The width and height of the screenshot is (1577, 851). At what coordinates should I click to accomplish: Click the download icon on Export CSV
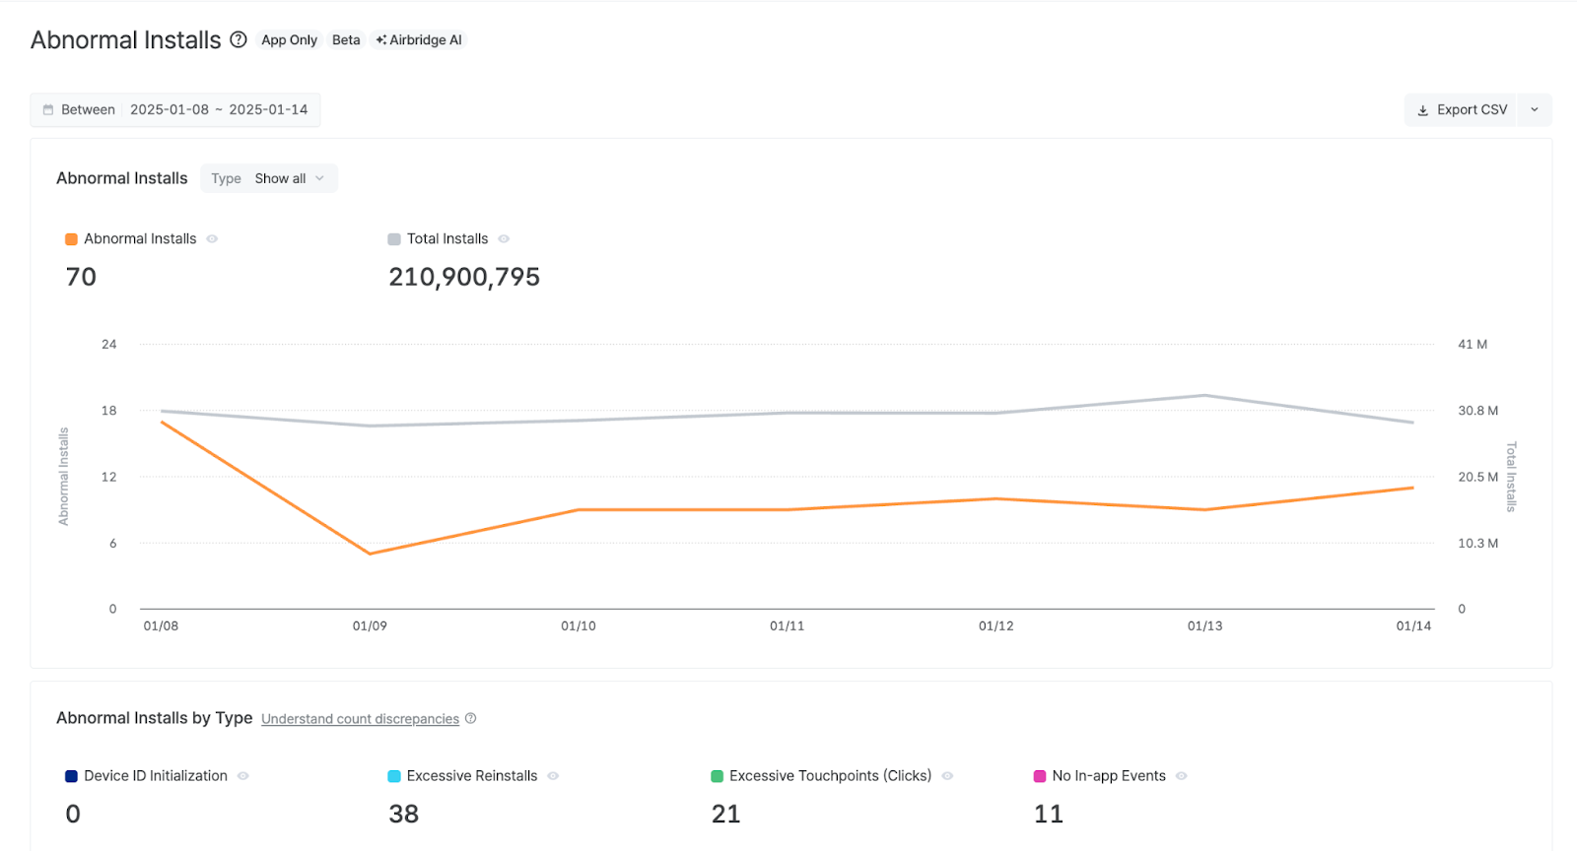(1422, 110)
